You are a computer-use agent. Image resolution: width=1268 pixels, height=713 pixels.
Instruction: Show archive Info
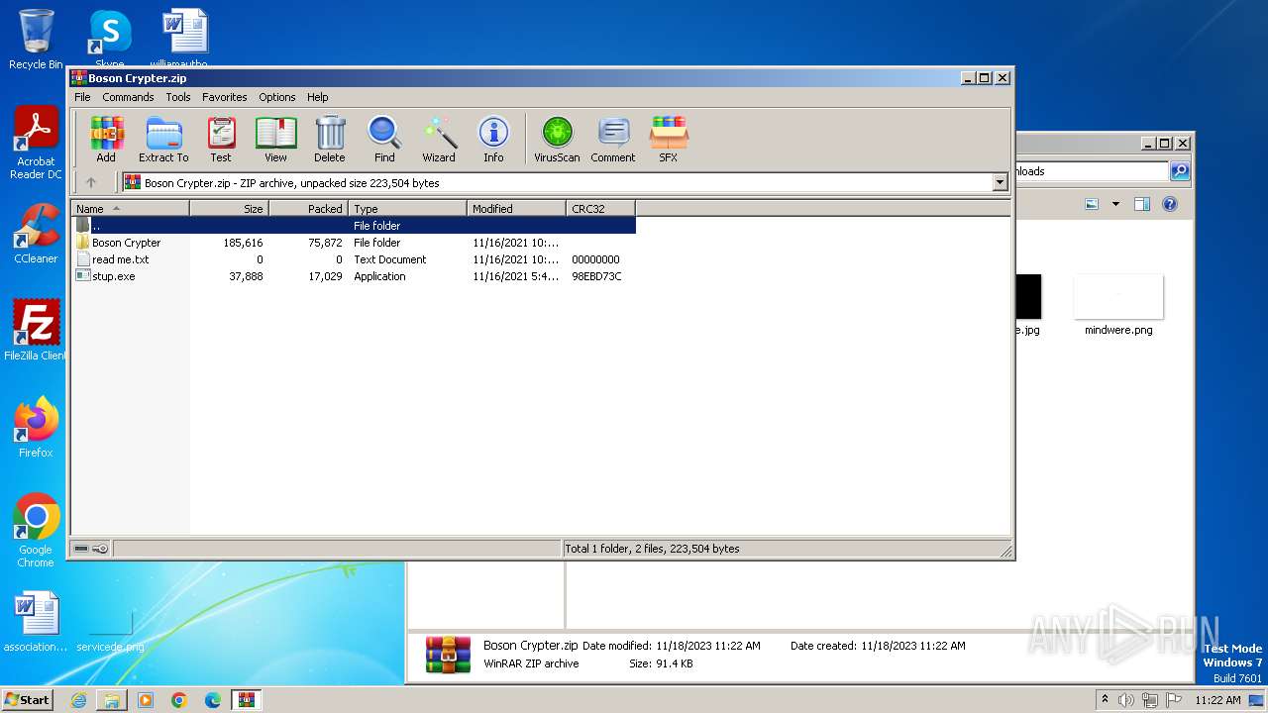[x=493, y=139]
